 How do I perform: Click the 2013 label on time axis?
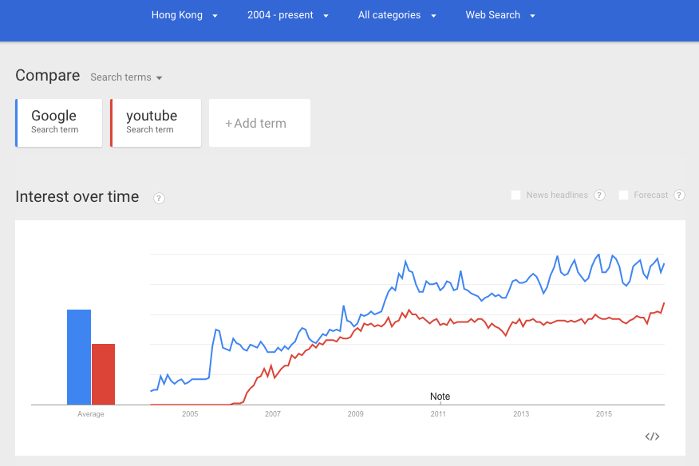[521, 414]
